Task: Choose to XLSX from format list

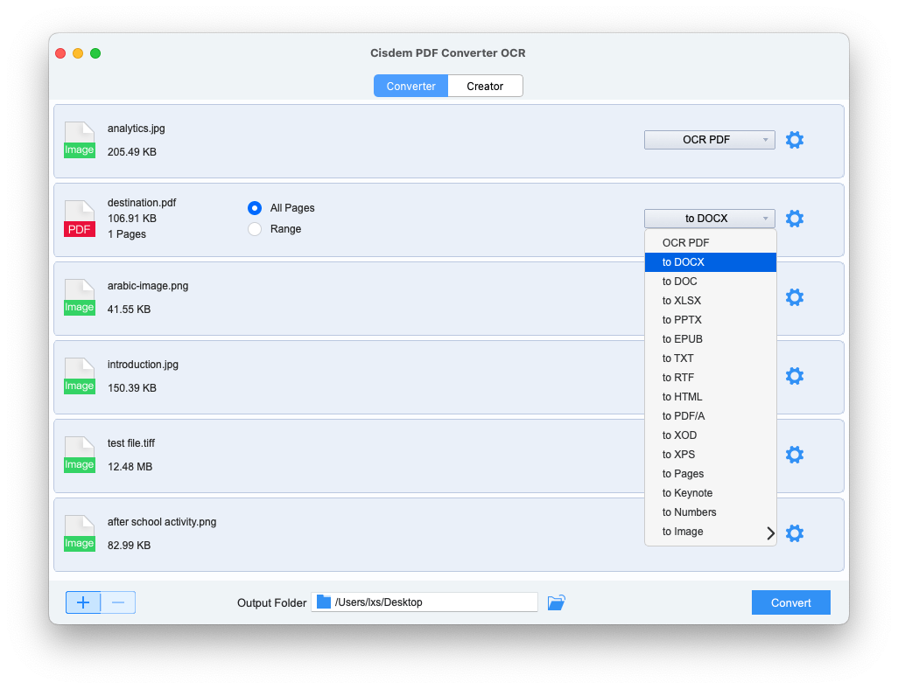Action: (x=682, y=301)
